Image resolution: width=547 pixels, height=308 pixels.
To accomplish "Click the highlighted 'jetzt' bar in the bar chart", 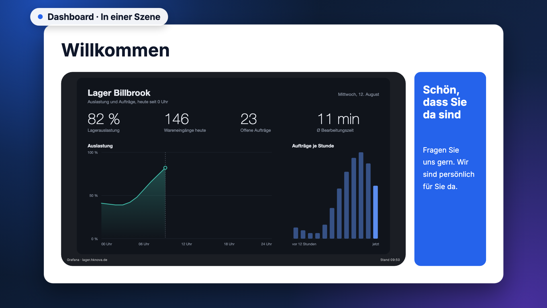I will (x=375, y=212).
